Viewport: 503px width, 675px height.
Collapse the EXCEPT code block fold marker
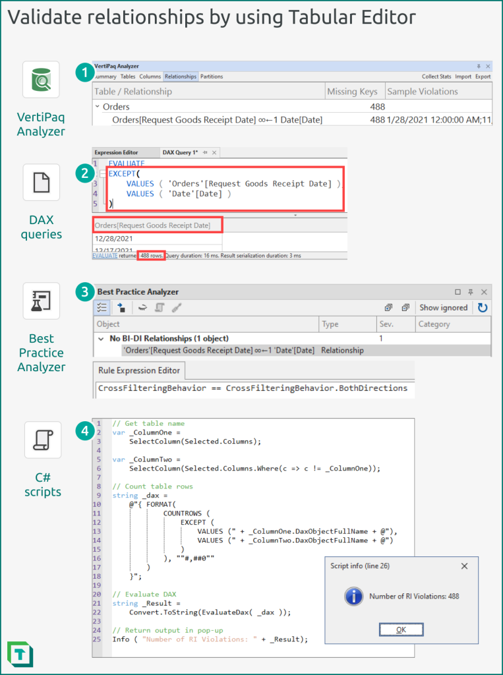(102, 174)
